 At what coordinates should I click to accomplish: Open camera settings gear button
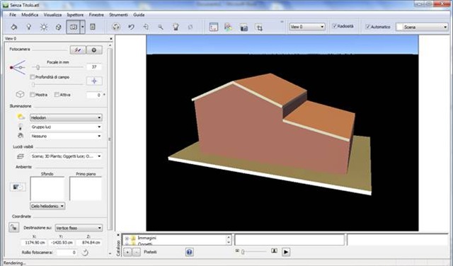[x=94, y=50]
